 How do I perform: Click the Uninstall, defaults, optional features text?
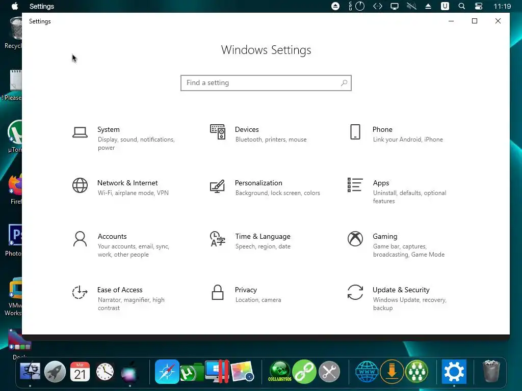[x=409, y=197]
